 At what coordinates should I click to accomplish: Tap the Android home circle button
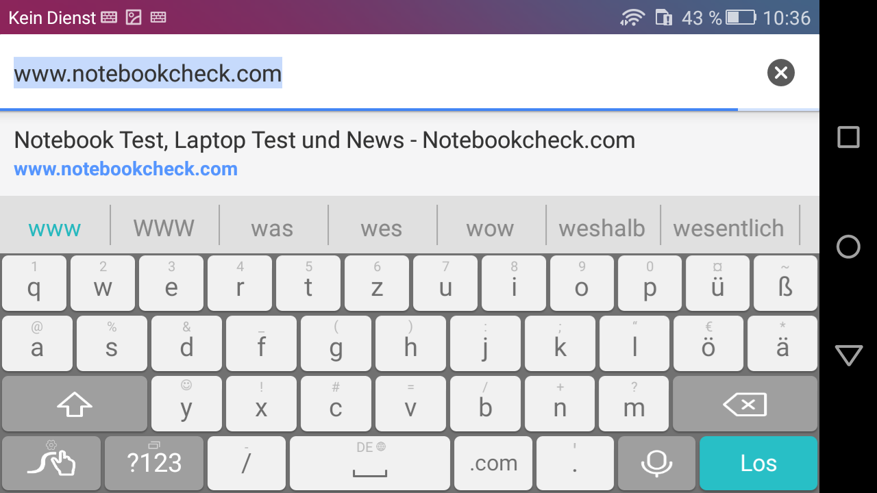[x=848, y=246]
